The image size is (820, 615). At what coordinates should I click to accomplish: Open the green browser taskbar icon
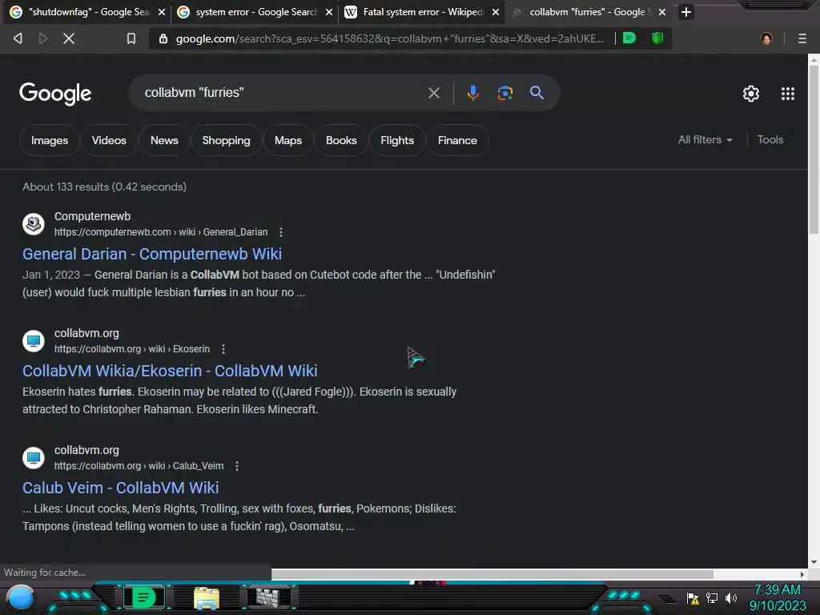144,597
